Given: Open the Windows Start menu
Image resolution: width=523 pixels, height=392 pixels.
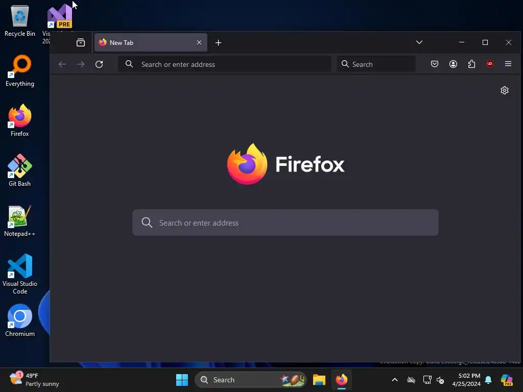Looking at the screenshot, I should [182, 380].
